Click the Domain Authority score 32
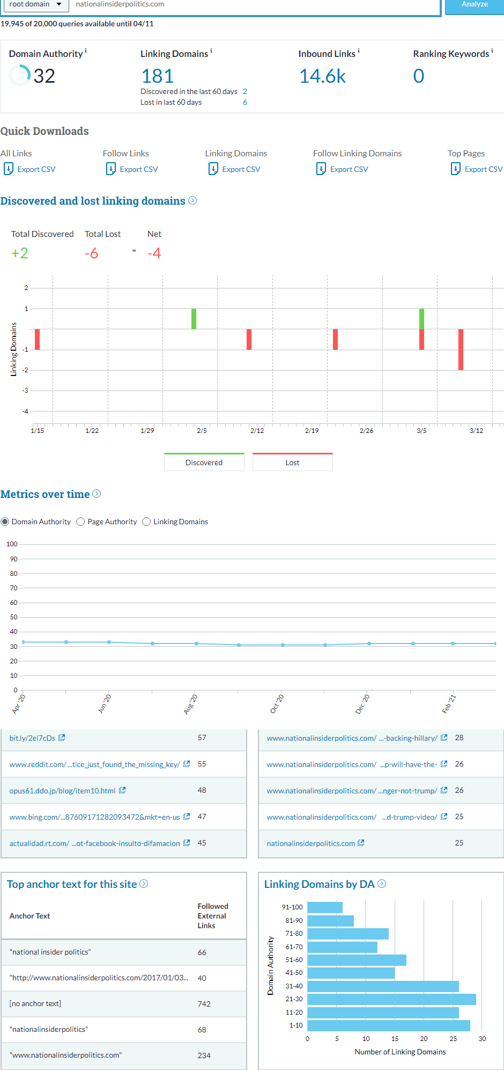The height and width of the screenshot is (1070, 504). coord(45,76)
